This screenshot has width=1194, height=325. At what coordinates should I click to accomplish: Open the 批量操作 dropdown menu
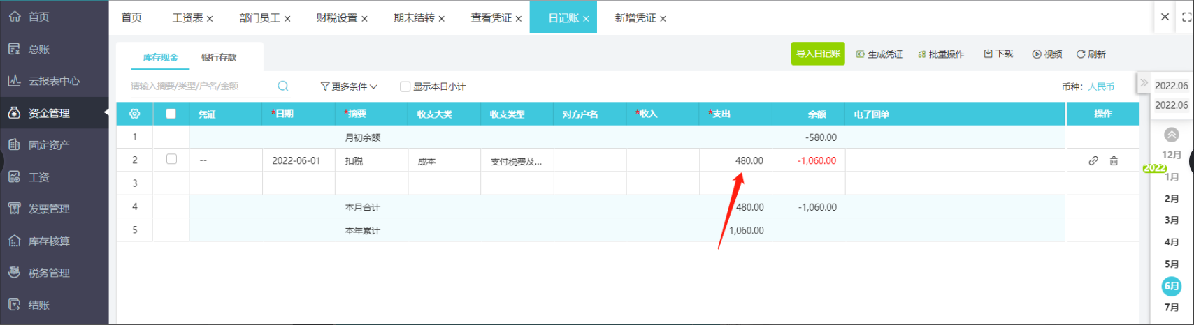(x=941, y=54)
